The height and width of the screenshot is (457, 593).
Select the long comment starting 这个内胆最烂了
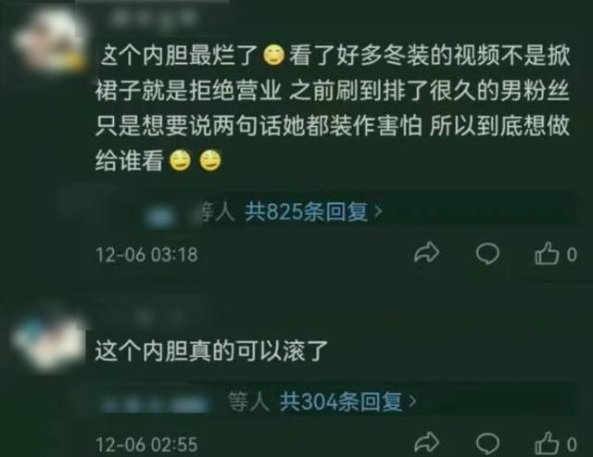coord(332,108)
